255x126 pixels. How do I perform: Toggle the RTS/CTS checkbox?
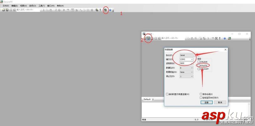click(x=199, y=65)
